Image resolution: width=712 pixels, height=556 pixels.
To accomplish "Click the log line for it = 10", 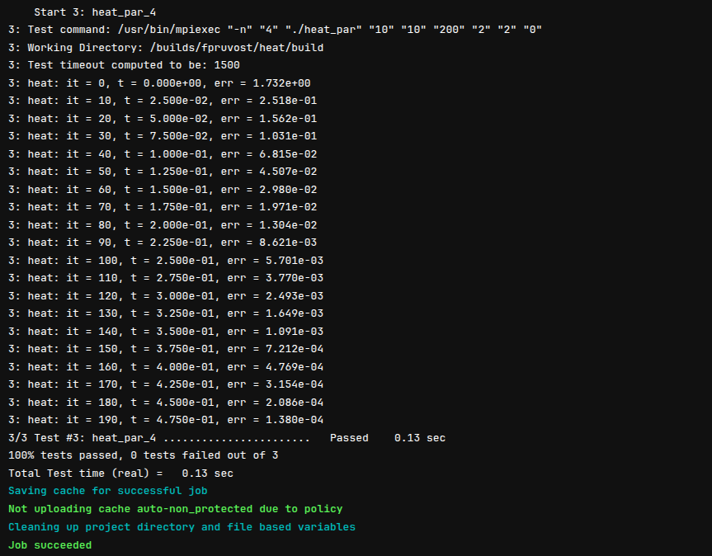I will click(x=162, y=101).
